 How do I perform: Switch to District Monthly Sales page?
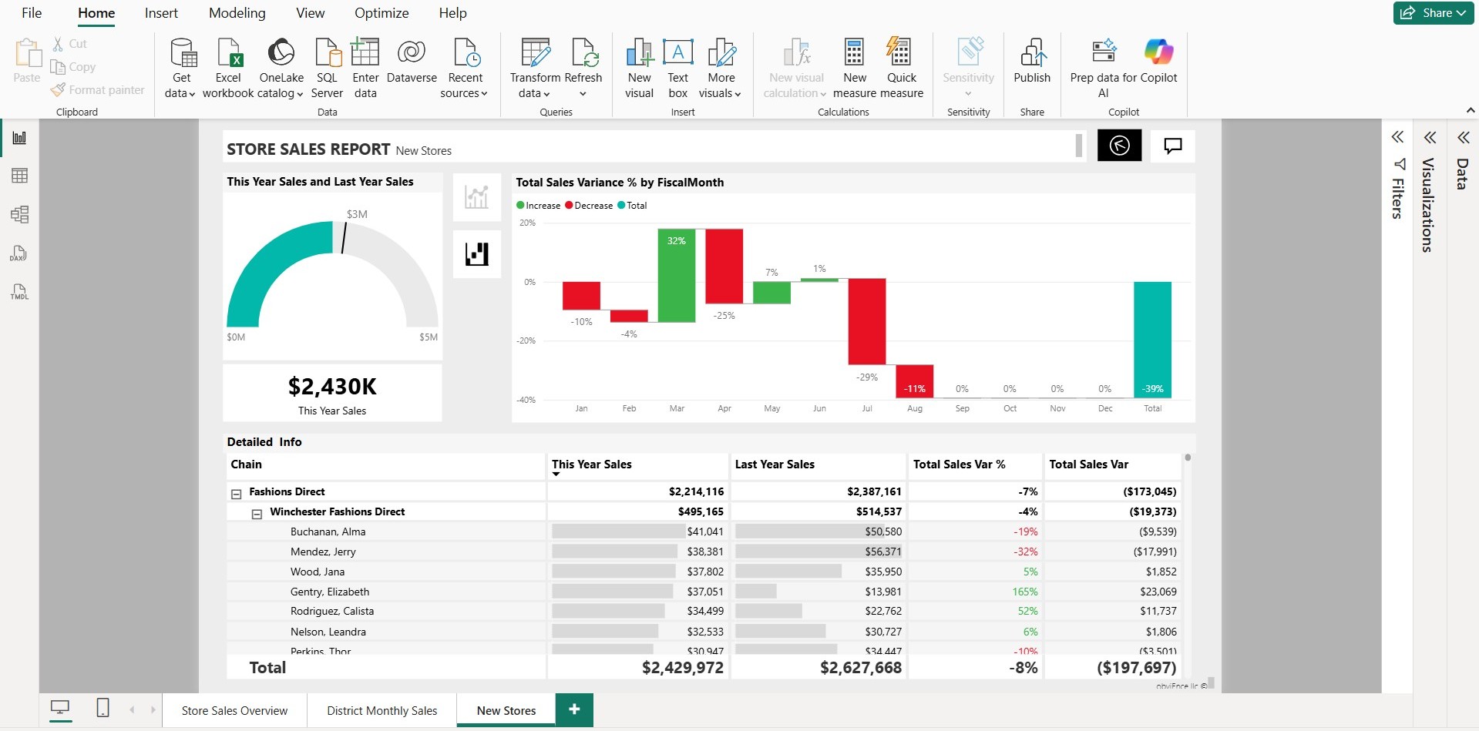point(382,711)
